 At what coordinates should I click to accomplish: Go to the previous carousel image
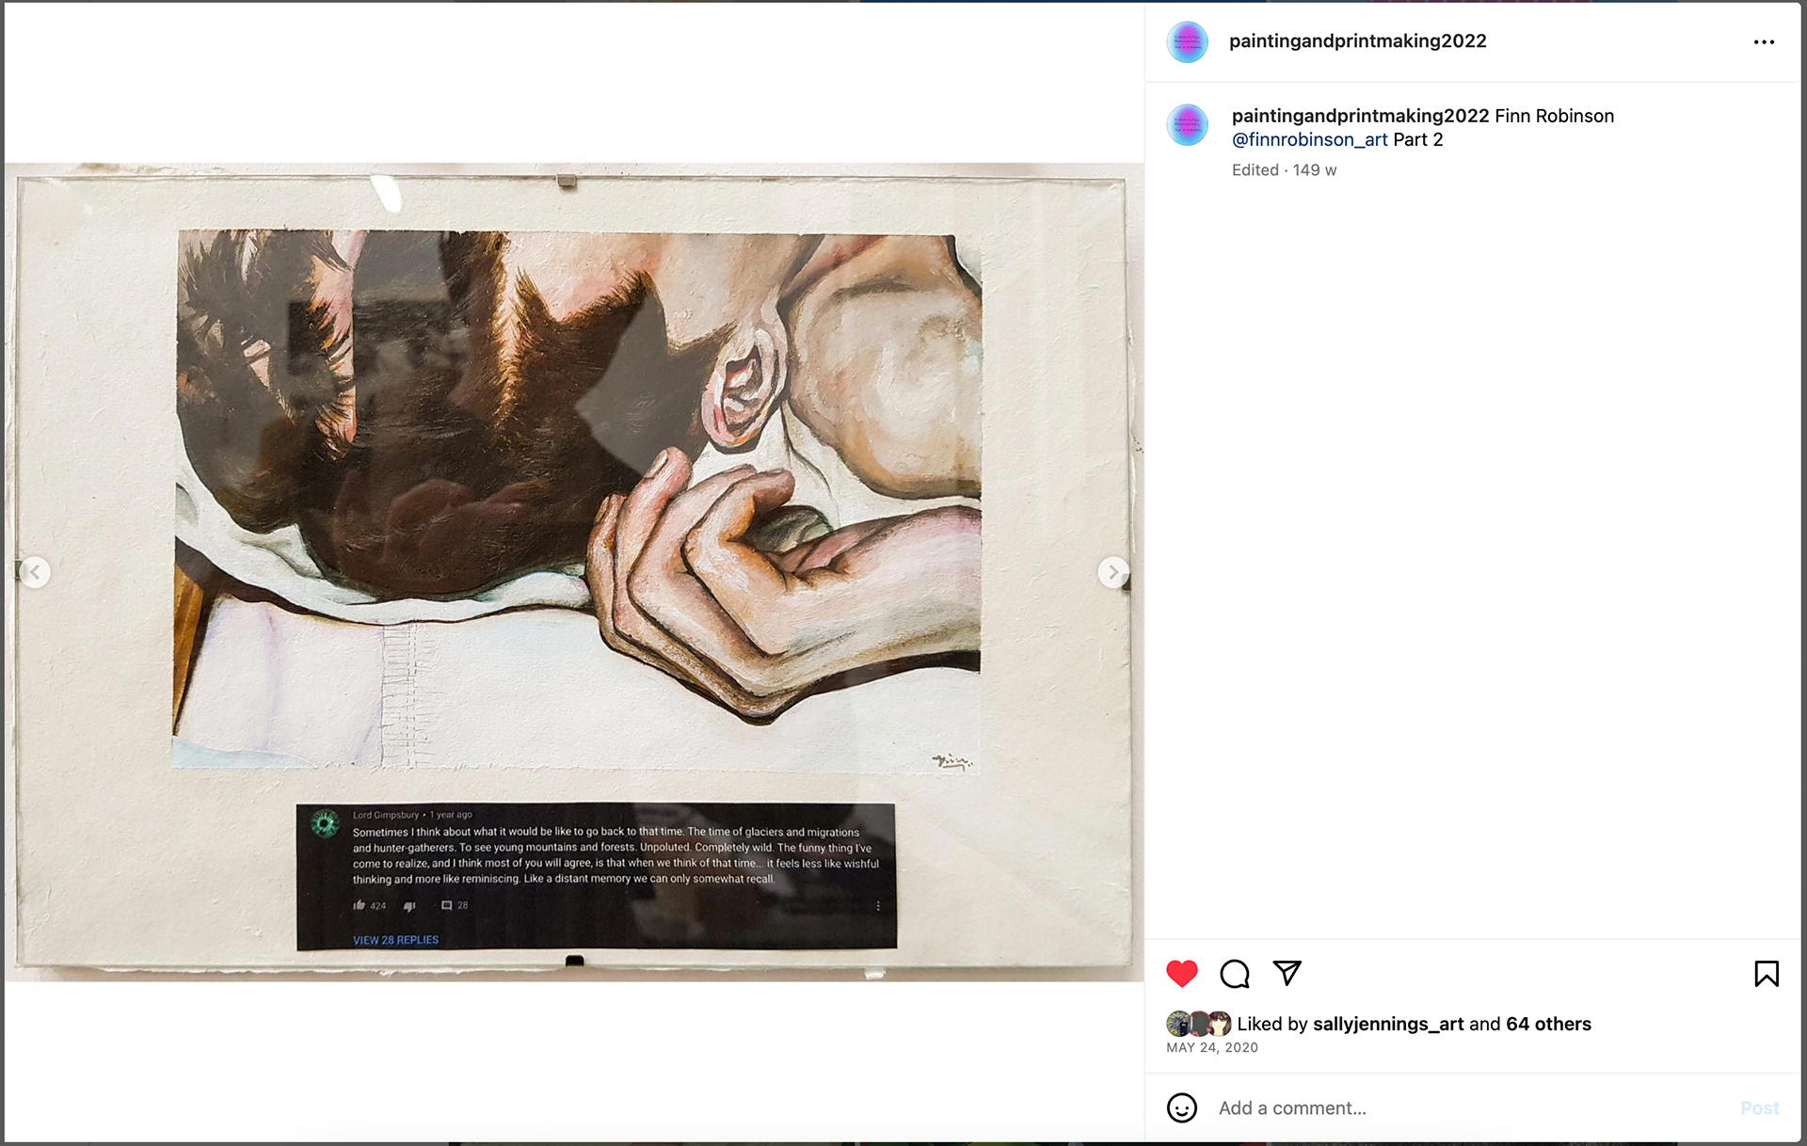tap(35, 571)
